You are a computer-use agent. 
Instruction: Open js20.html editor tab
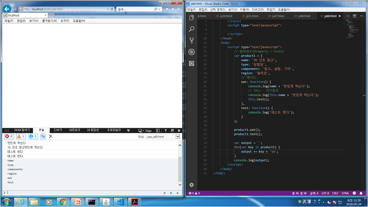[224, 16]
